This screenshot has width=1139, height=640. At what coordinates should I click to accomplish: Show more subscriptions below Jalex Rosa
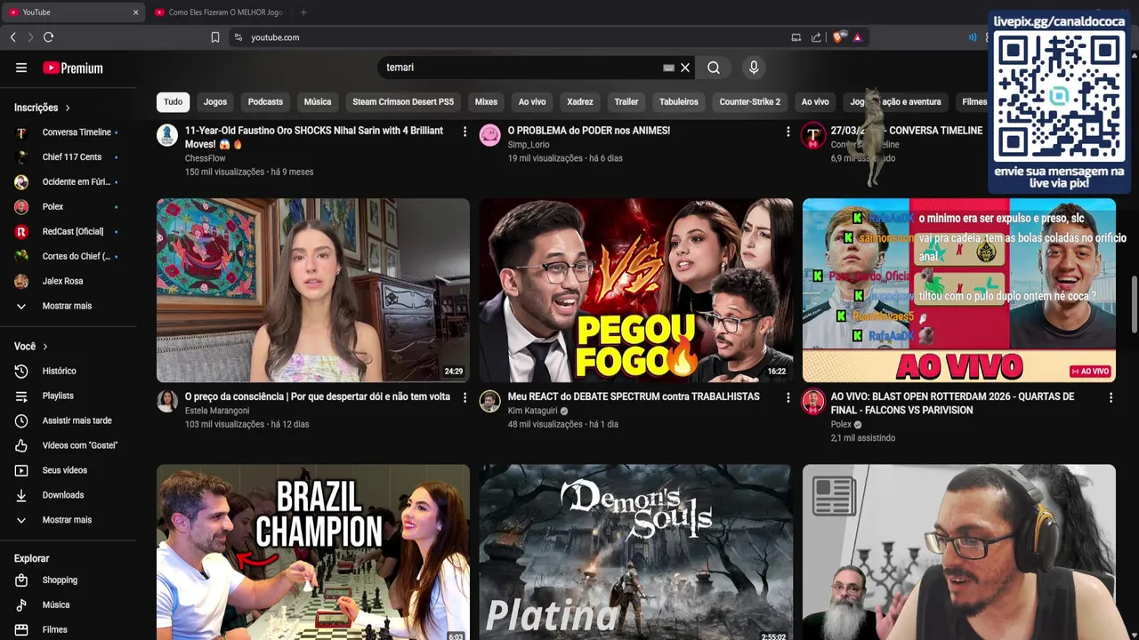pos(69,306)
